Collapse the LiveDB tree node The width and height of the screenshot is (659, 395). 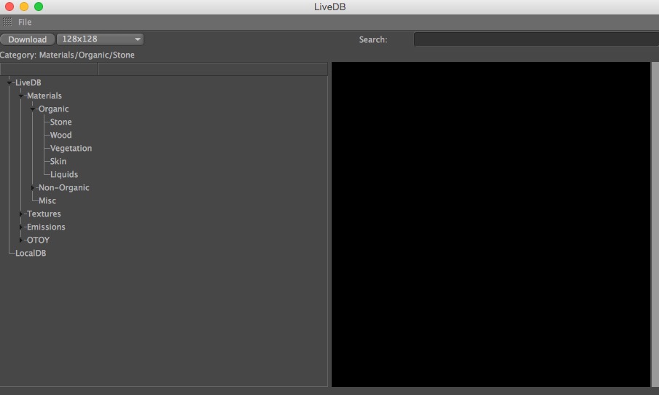coord(9,83)
